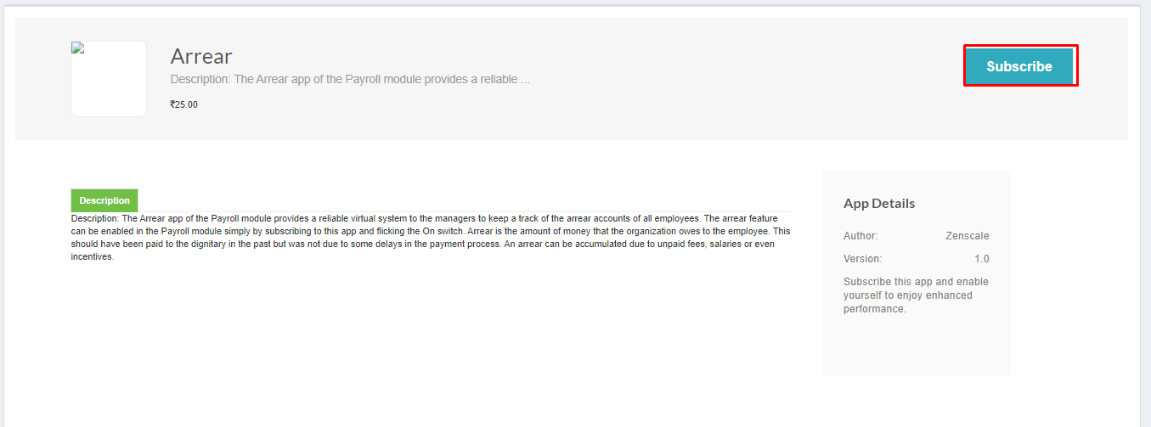Open the green Description tab
Screen dimensions: 1151x427
tap(104, 200)
